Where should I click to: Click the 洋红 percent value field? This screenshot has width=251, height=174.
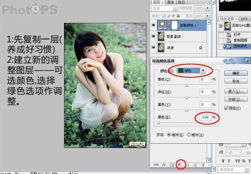click(205, 92)
